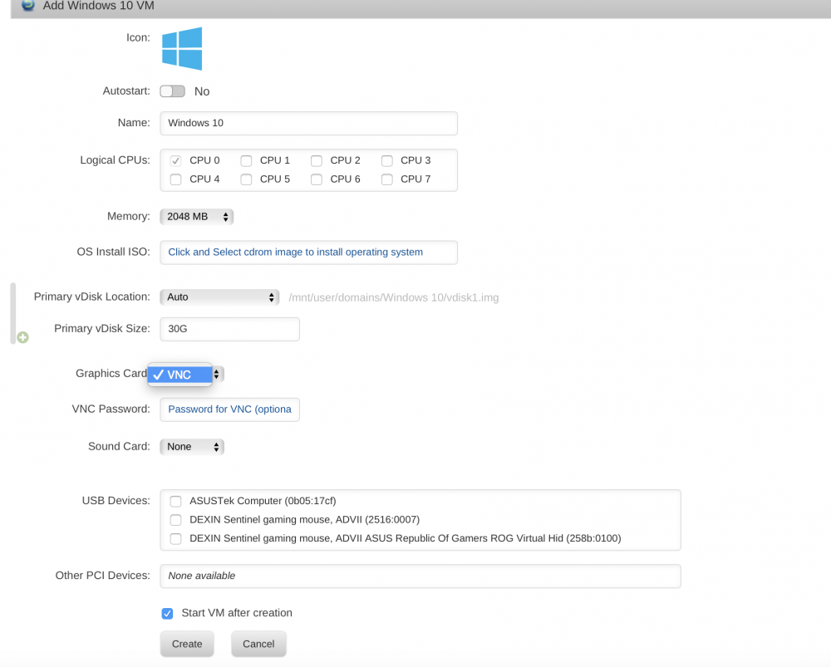This screenshot has height=667, width=831.
Task: Click the Windows logo VM icon
Action: [x=182, y=48]
